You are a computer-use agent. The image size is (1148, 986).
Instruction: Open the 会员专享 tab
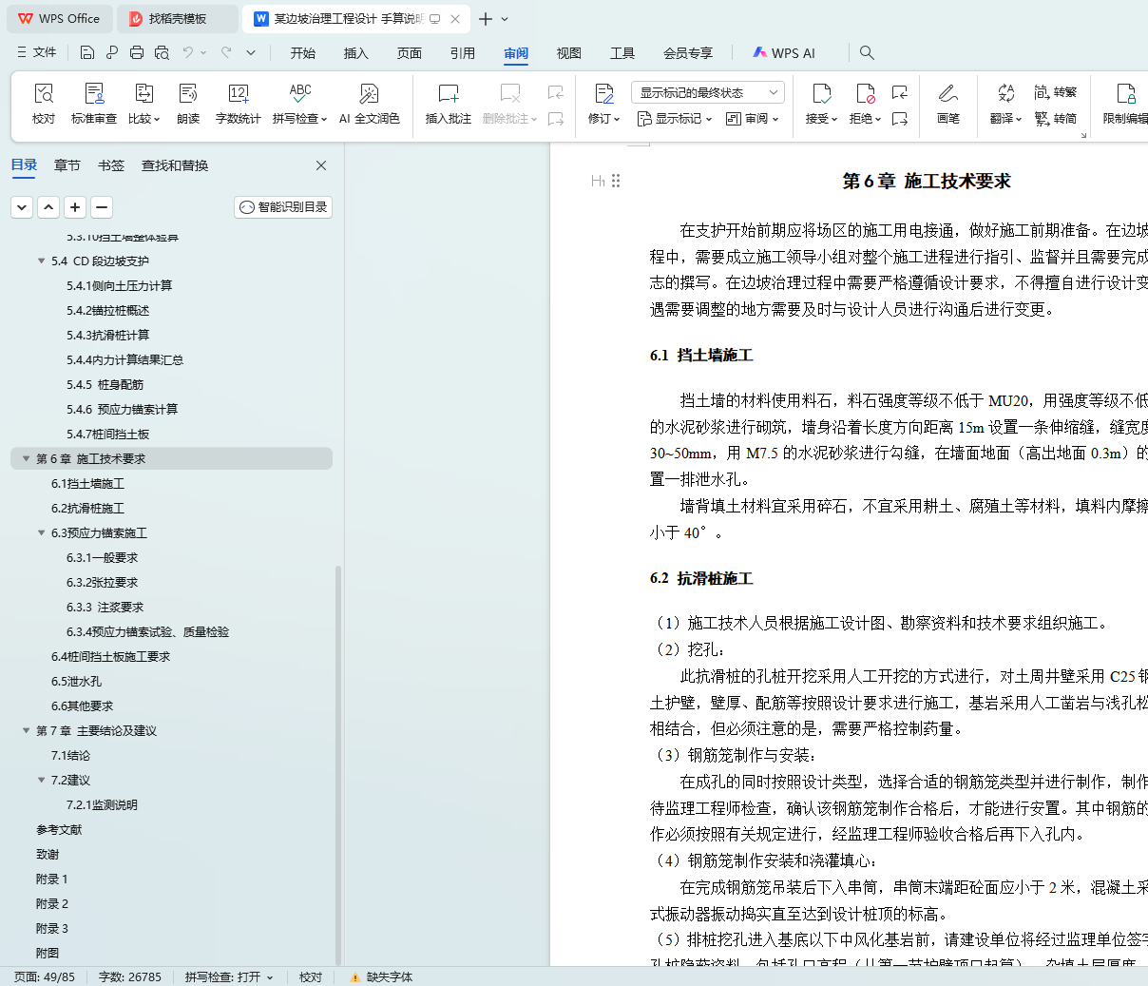coord(688,53)
